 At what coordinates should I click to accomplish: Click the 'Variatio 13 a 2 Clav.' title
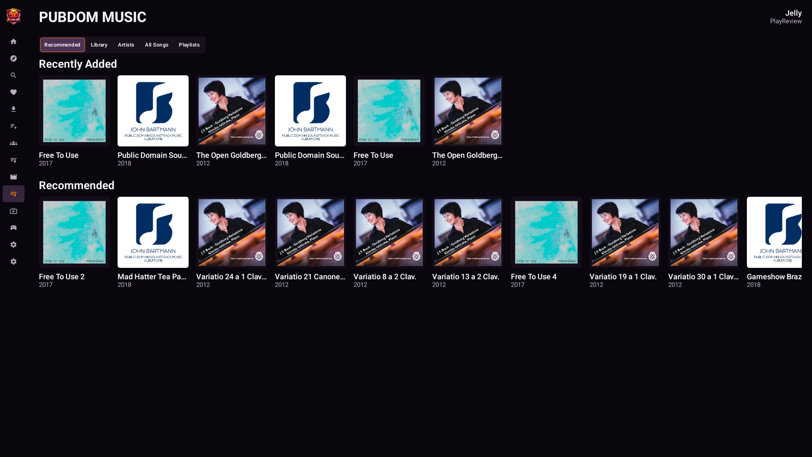[x=466, y=277]
